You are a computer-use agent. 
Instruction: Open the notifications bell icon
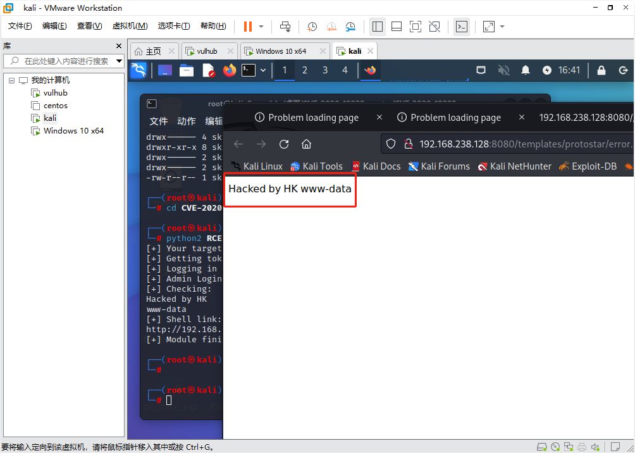click(525, 70)
